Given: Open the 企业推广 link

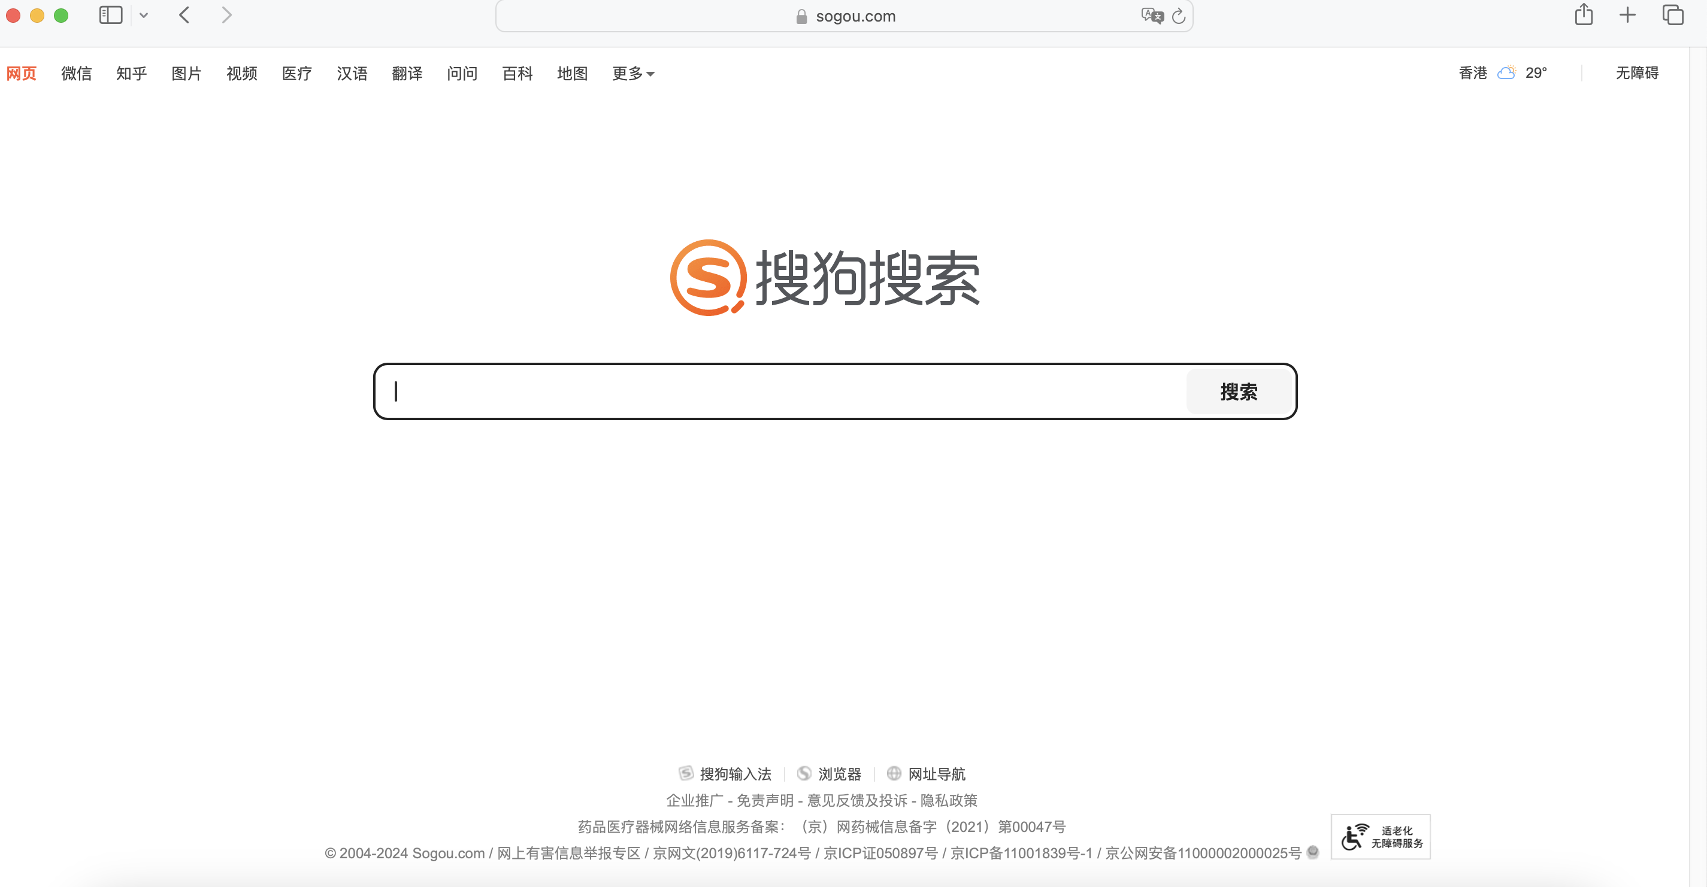Looking at the screenshot, I should [x=694, y=800].
